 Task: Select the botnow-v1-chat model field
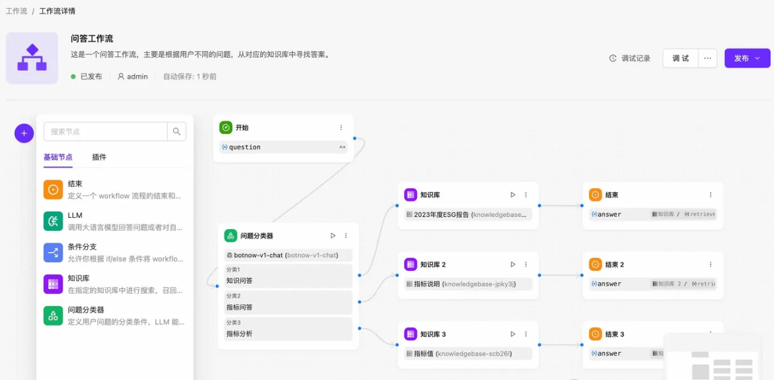(x=288, y=255)
